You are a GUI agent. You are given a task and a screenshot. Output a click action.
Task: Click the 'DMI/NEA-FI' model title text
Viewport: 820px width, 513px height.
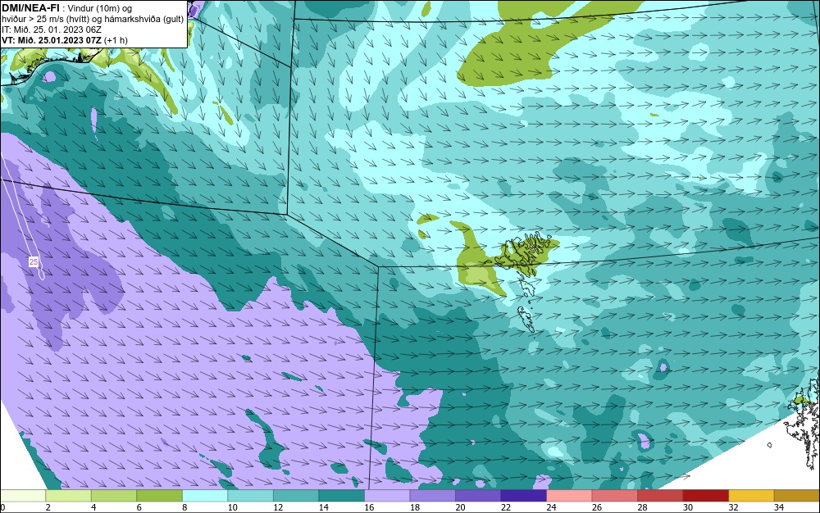30,8
